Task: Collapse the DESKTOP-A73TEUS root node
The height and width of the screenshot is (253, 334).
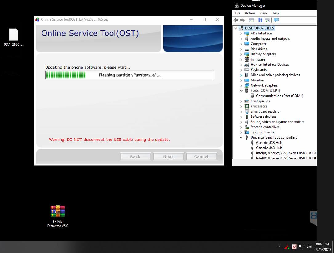Action: [x=236, y=28]
